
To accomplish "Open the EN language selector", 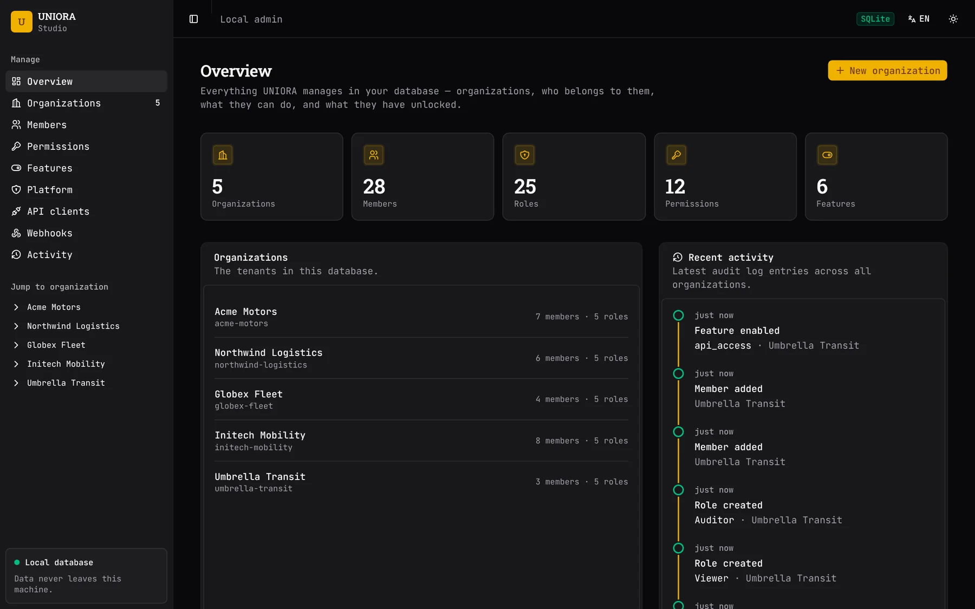I will [x=919, y=19].
